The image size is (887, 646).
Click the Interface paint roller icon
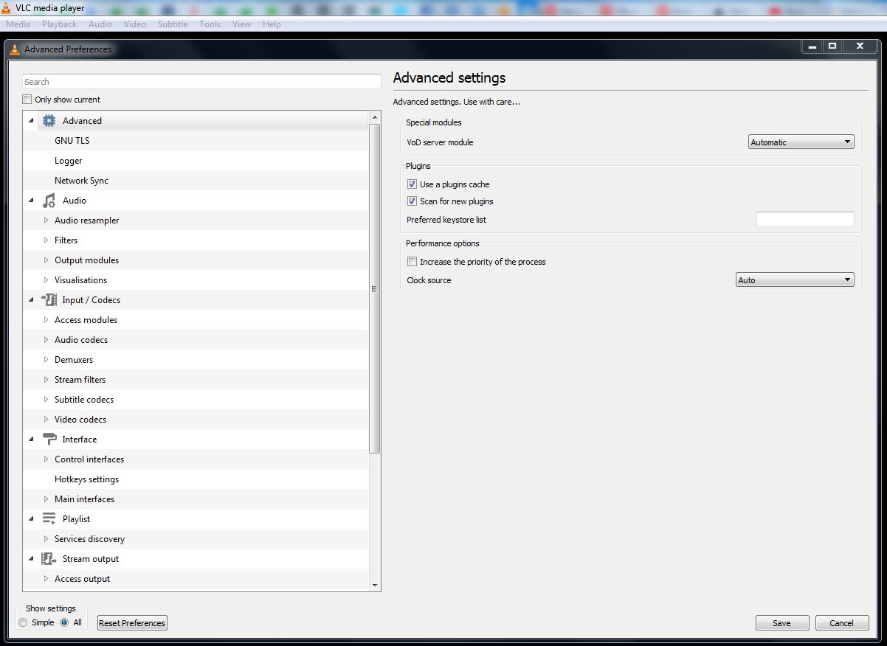49,440
